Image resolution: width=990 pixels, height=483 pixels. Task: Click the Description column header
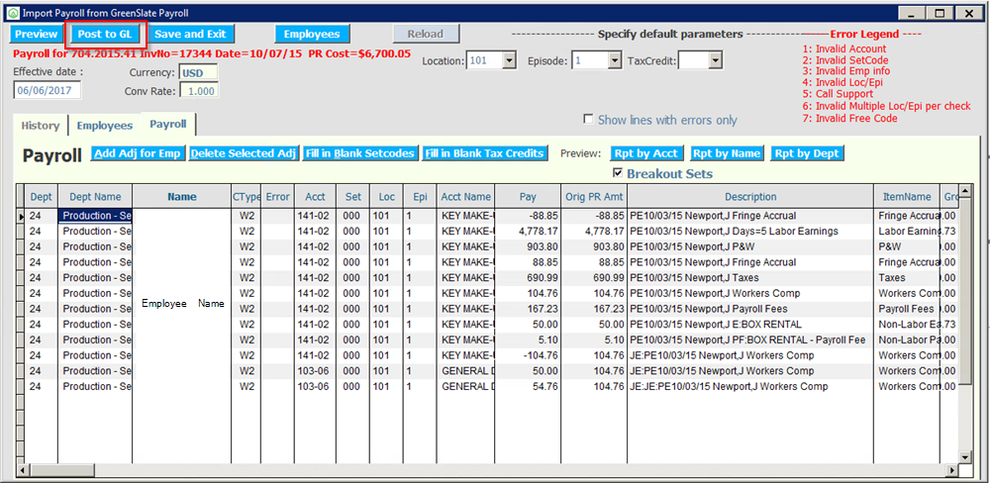[x=750, y=197]
